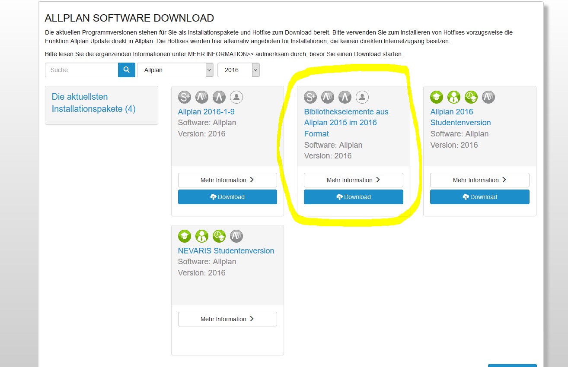Click gray Allplan logo icon on NEVARIS card
This screenshot has height=367, width=568.
coord(236,236)
